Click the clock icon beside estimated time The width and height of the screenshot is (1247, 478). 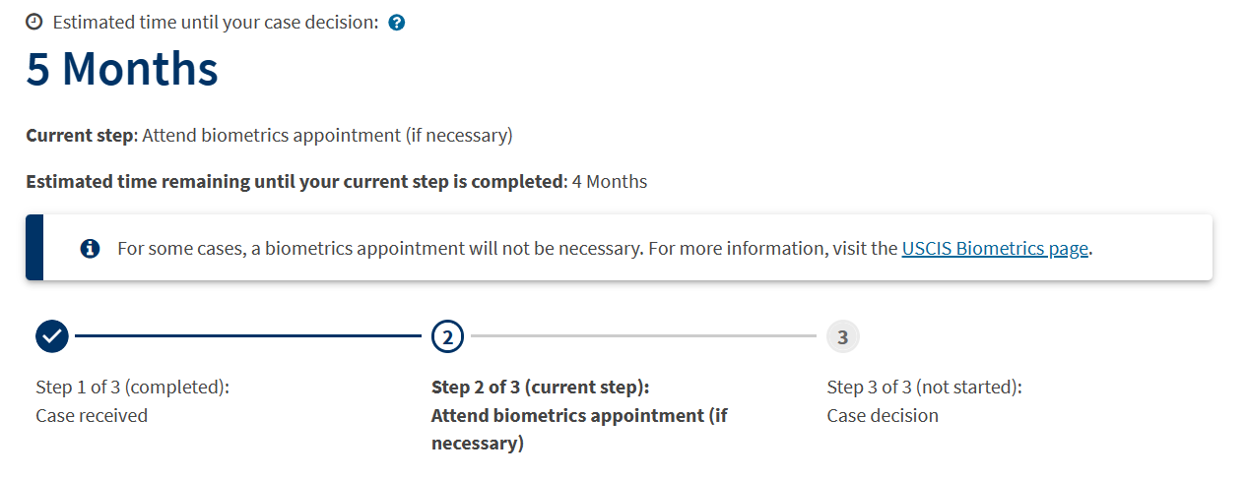(33, 22)
